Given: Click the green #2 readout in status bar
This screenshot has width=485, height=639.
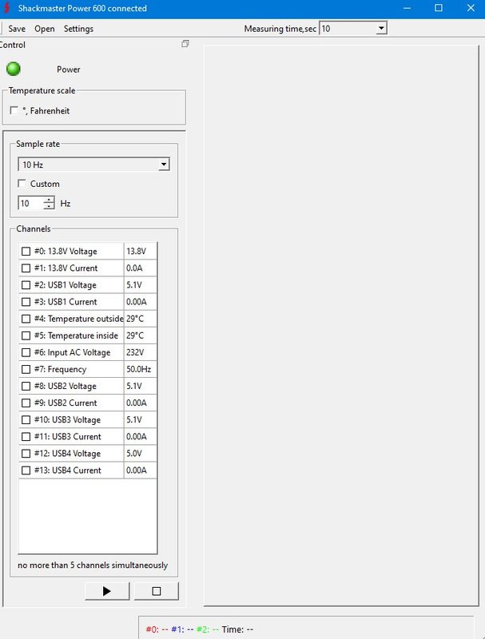Looking at the screenshot, I should coord(208,629).
